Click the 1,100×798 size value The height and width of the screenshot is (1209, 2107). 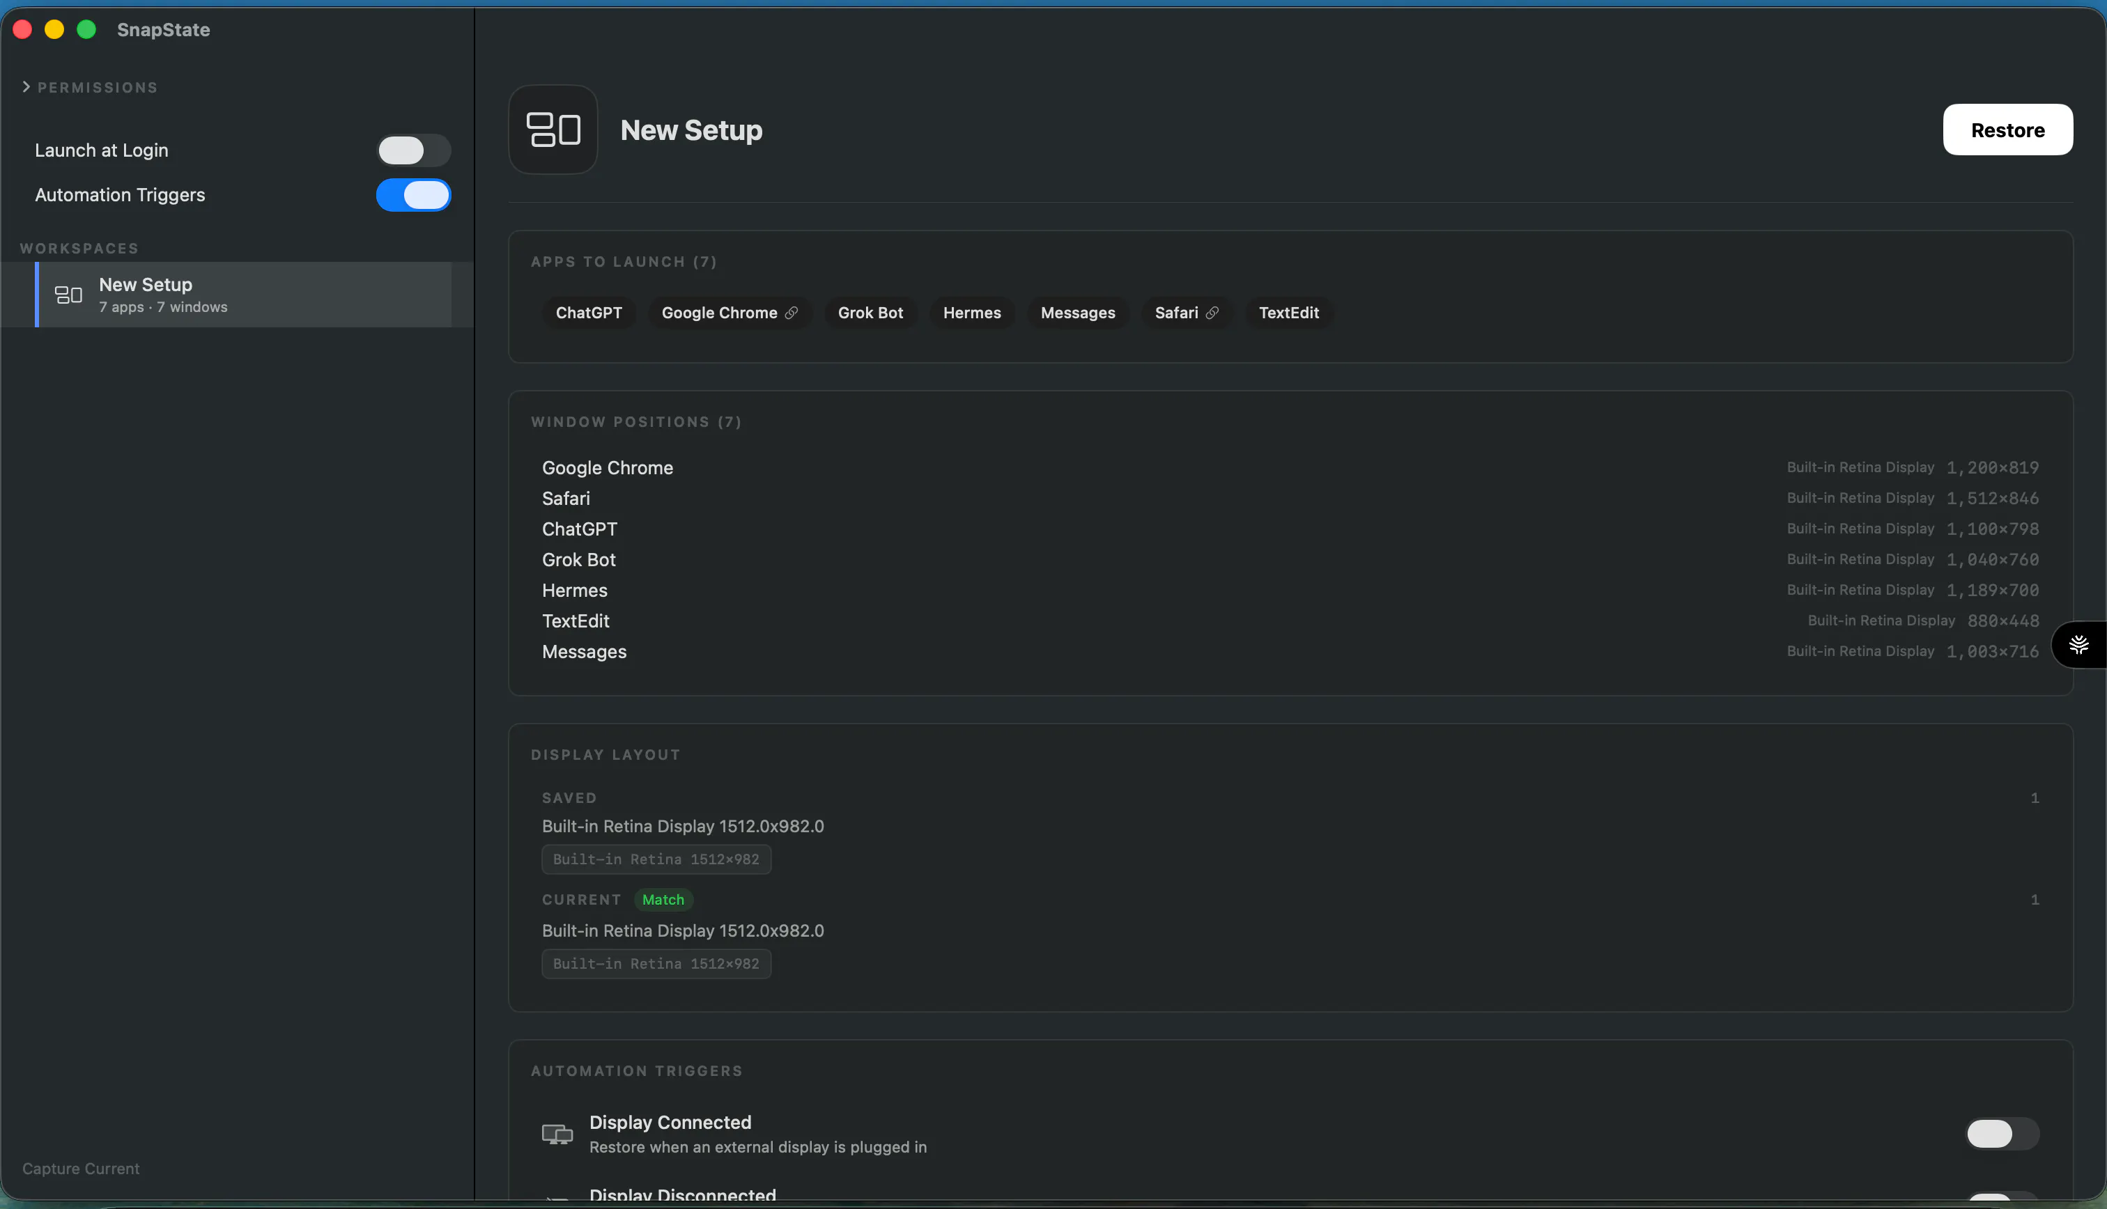coord(1993,529)
